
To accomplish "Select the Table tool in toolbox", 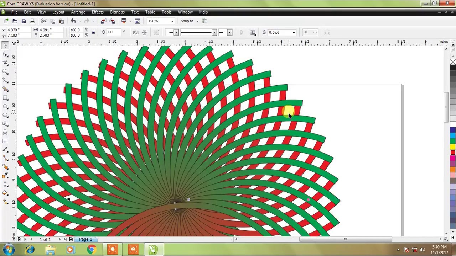I will pyautogui.click(x=5, y=141).
